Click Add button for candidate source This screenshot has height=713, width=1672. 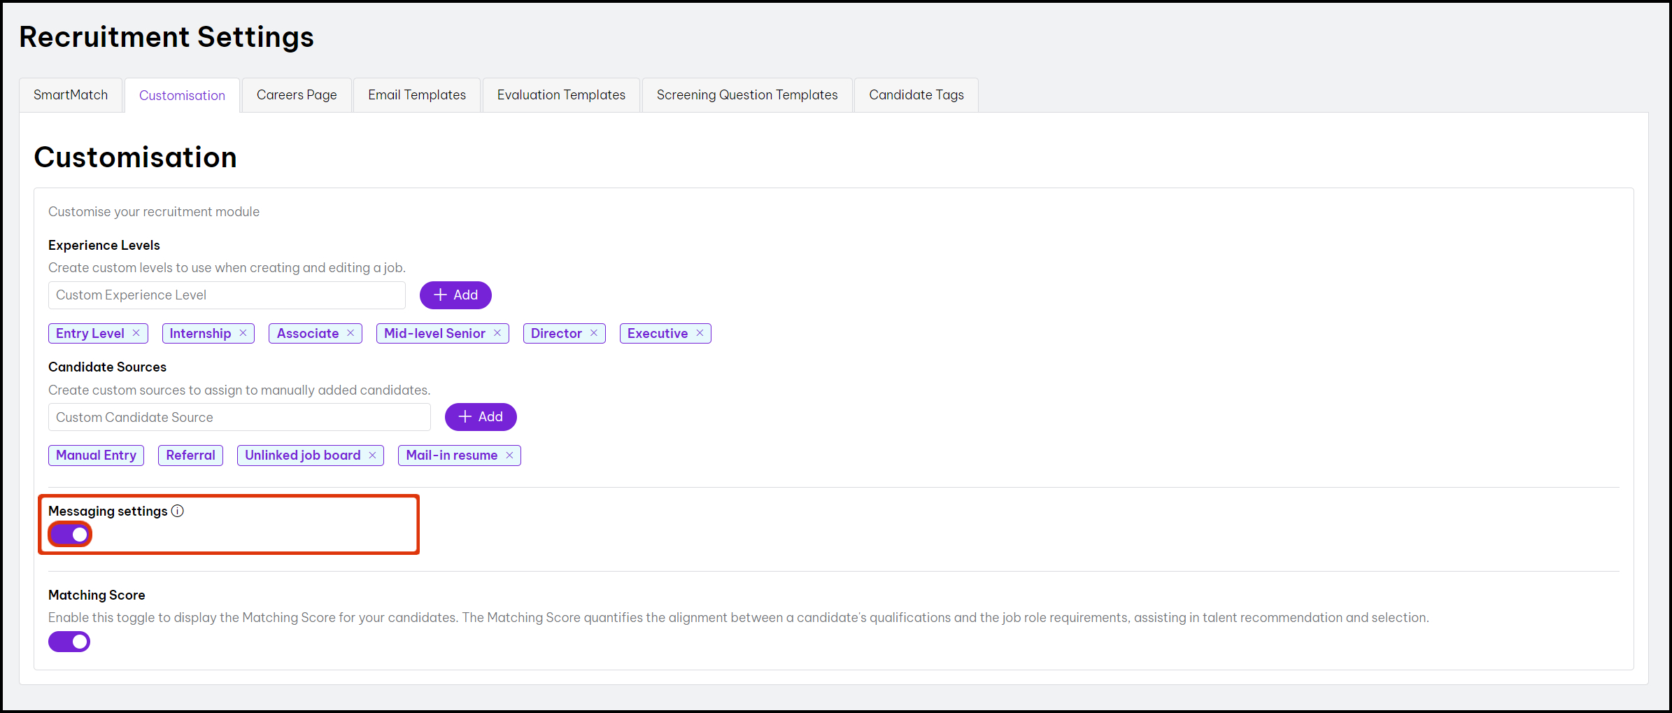pos(481,417)
